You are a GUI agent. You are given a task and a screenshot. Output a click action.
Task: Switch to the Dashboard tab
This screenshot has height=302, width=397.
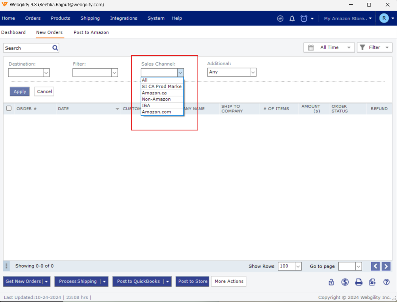13,32
